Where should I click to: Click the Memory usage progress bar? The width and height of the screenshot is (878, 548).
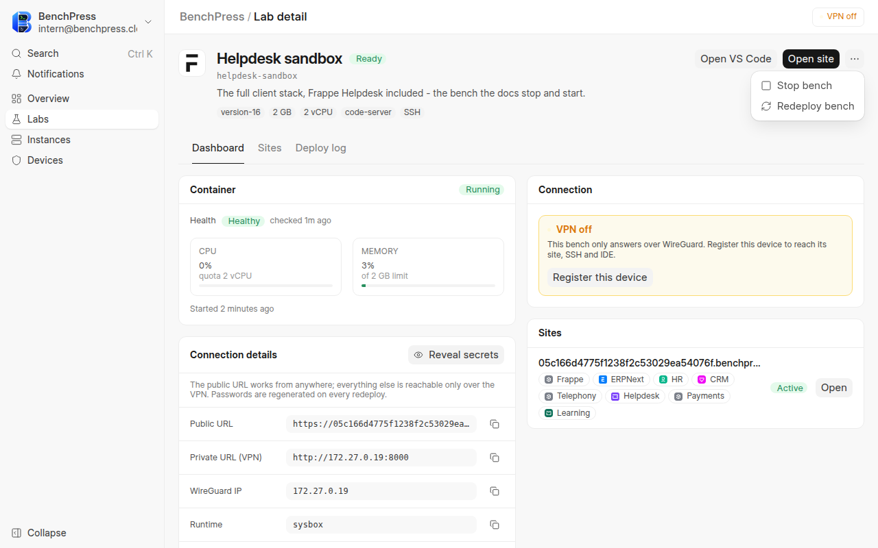(428, 286)
